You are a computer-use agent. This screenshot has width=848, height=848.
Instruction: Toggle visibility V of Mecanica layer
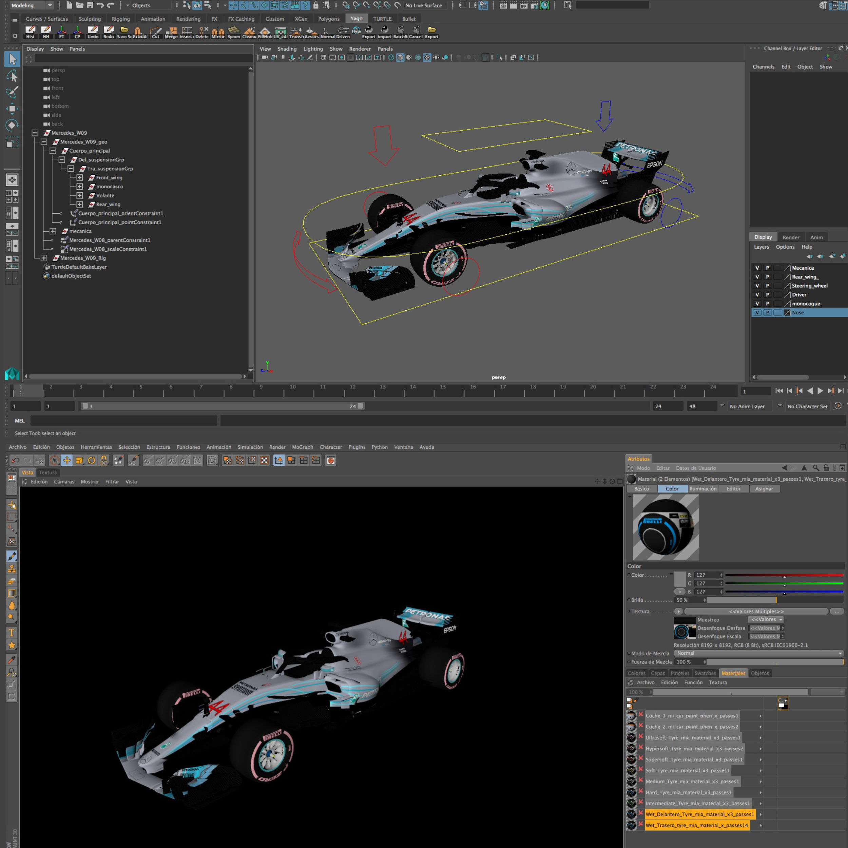[757, 268]
